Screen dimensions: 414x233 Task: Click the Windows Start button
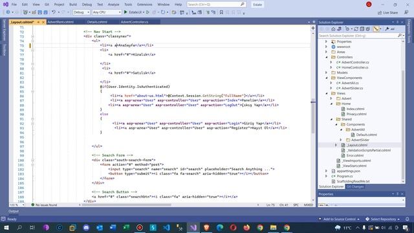[6, 227]
